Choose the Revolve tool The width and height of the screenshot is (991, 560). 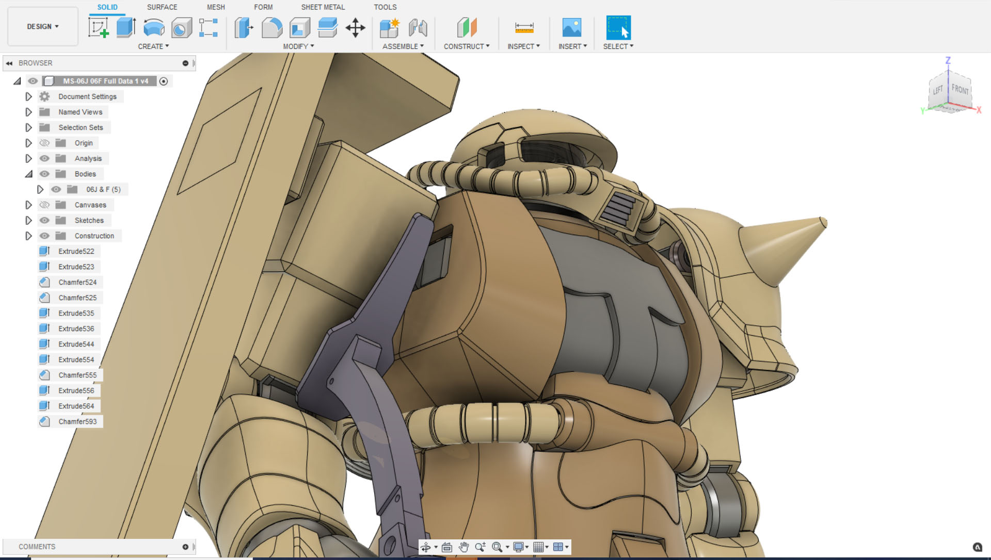[x=153, y=28]
